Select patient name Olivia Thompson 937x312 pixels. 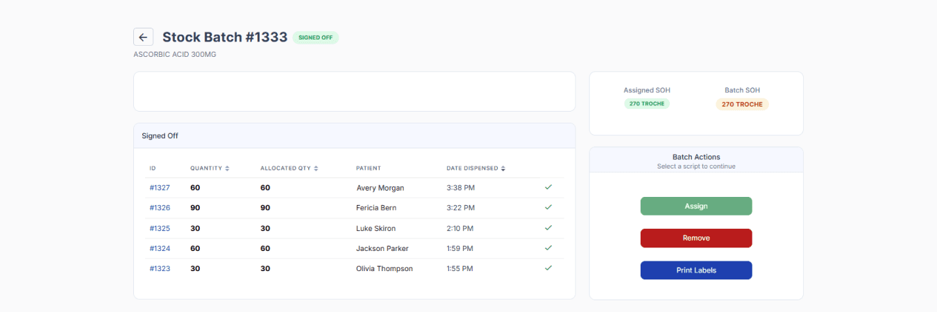click(385, 268)
